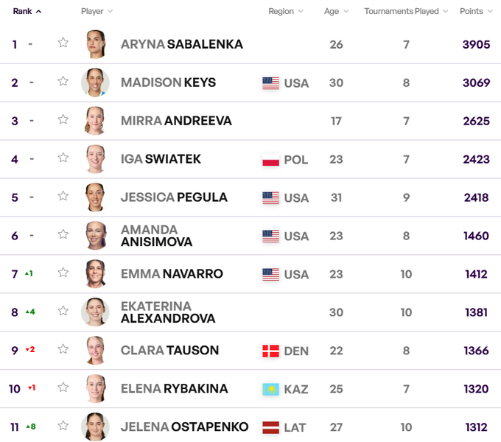Click the star icon beside Emma Navarro

click(63, 273)
